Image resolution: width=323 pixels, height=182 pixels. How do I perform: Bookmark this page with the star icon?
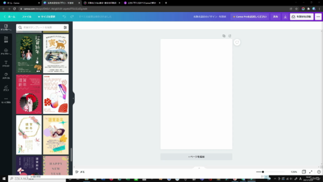pos(296,9)
